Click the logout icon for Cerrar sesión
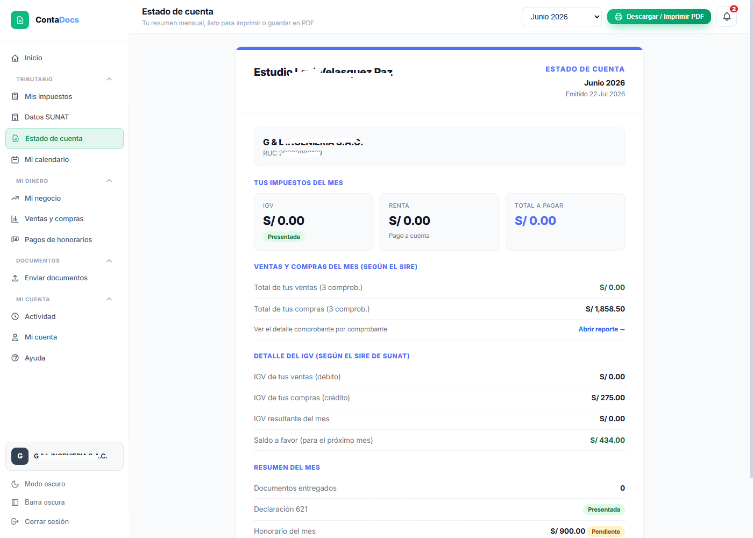Screen dimensions: 753x538 pos(15,522)
